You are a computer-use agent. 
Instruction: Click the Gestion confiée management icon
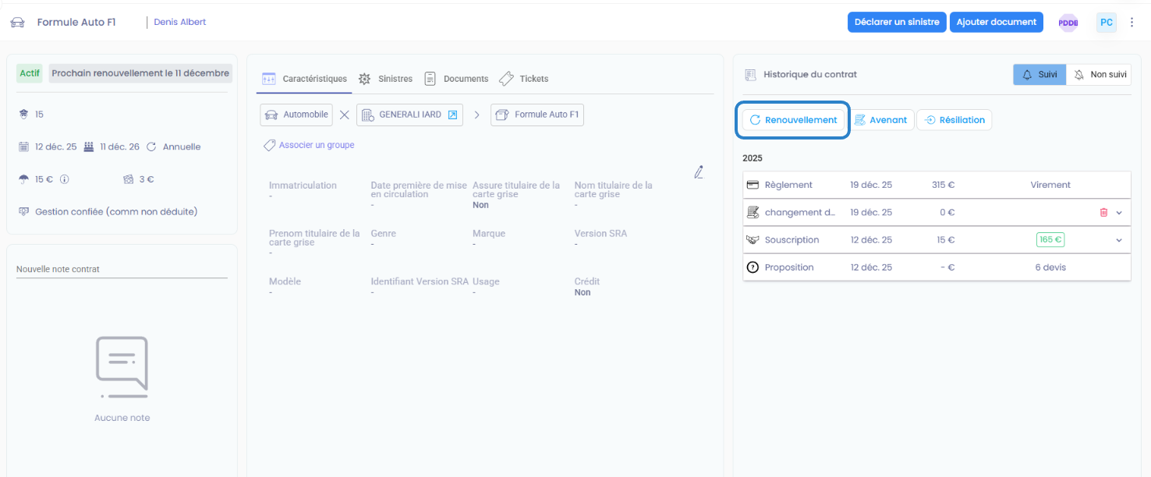23,211
